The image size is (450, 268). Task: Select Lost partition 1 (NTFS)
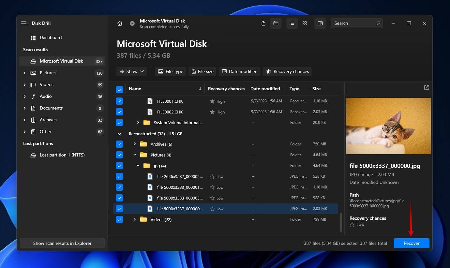click(62, 155)
